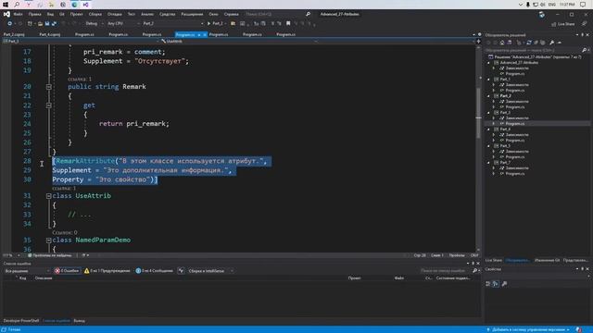The width and height of the screenshot is (593, 333).
Task: Click the Properties wrench in Solution Explorer
Action: [x=552, y=43]
